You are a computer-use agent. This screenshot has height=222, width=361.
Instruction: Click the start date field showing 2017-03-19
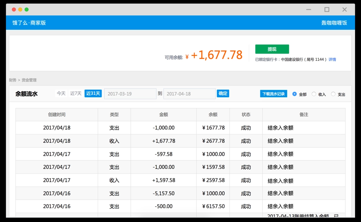pos(130,94)
